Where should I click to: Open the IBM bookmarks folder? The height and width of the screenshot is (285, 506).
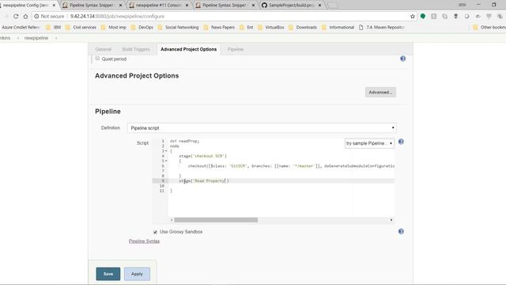pos(53,28)
